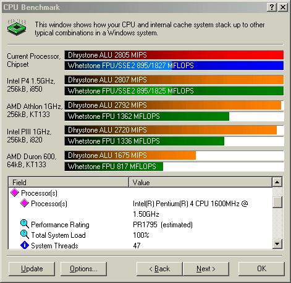This screenshot has height=283, width=291.
Task: Click the top-level 'Processor(s)' group label
Action: (39, 193)
